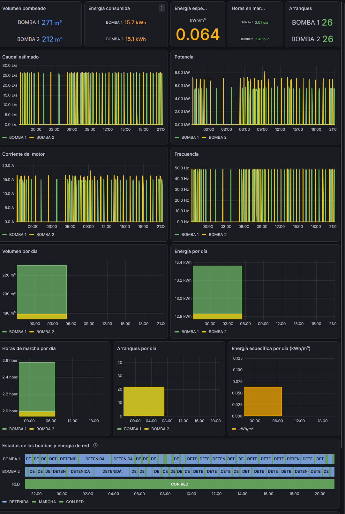Click the yellow BOMBA 2 color swatch in Caudal estimado legend

click(32, 137)
